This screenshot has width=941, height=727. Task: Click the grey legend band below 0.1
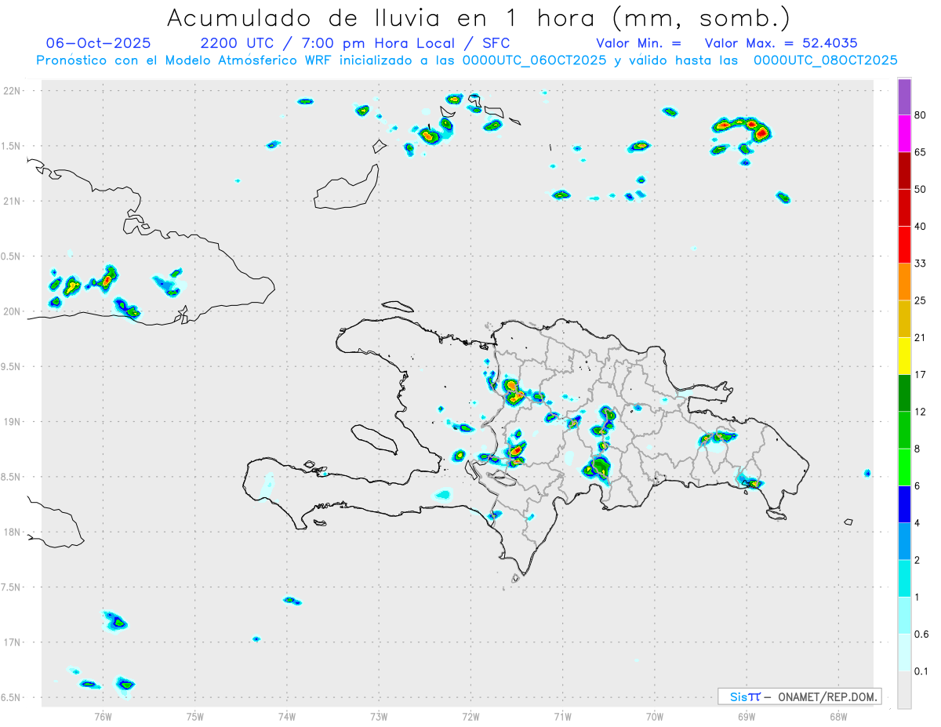(904, 689)
